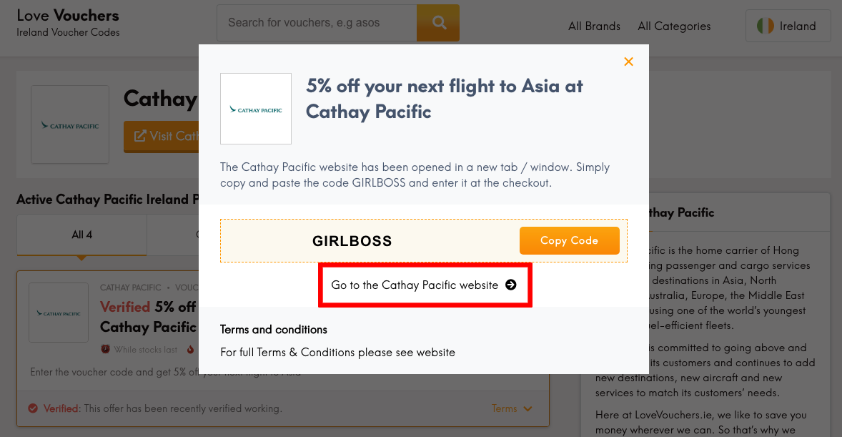Click the timer icon beside While stocks last

[106, 349]
